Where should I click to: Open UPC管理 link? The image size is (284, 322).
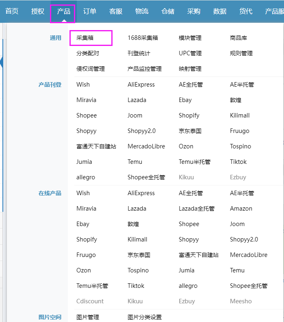pyautogui.click(x=190, y=53)
